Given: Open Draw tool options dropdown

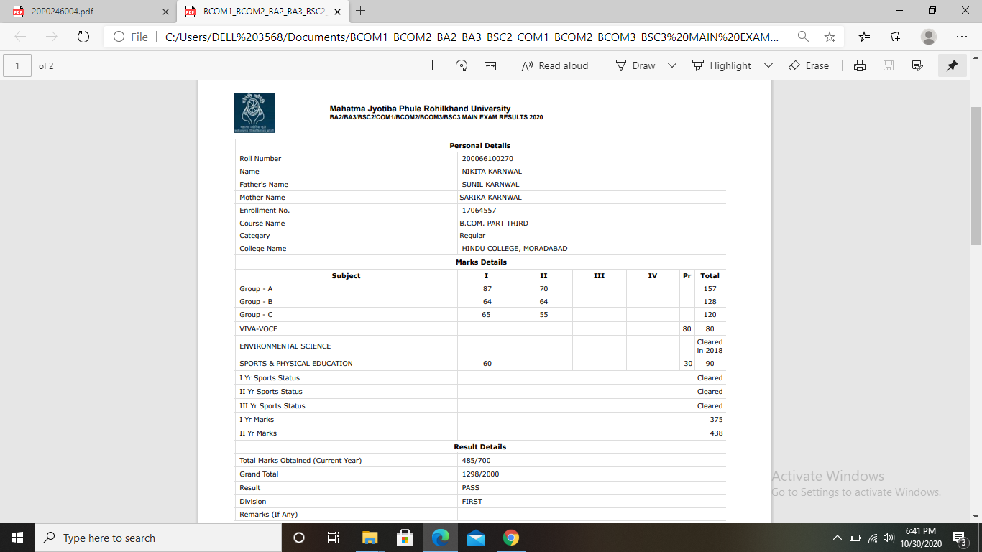Looking at the screenshot, I should (672, 65).
